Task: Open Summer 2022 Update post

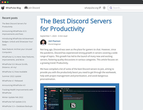Action: pyautogui.click(x=12, y=76)
